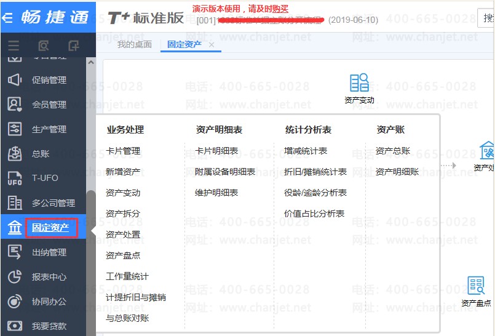Open 工作量统计 menu entry
Viewport: 495px width, 336px height.
pos(127,276)
